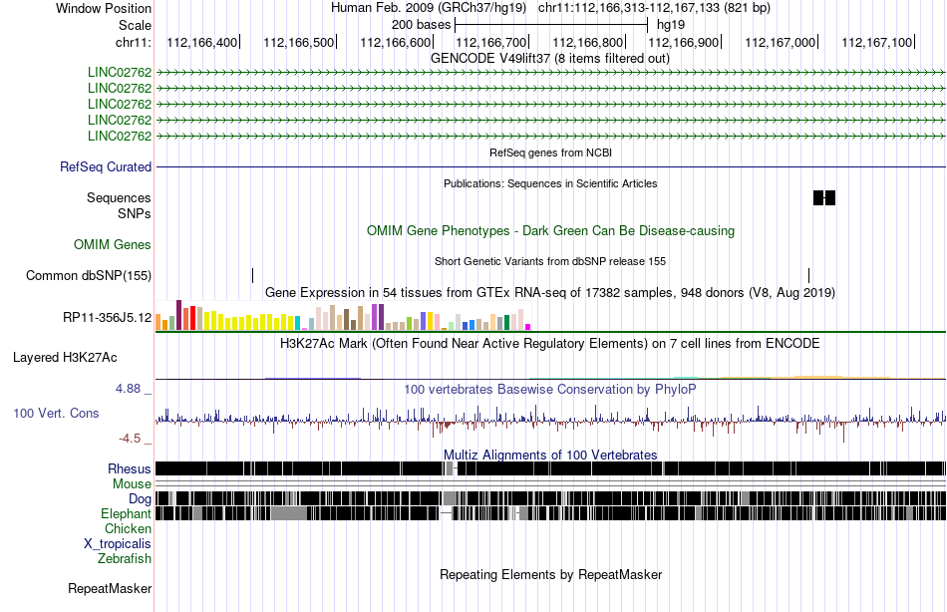Click the hg19 assembly label next to the scale bar
This screenshot has width=947, height=612.
tap(671, 25)
